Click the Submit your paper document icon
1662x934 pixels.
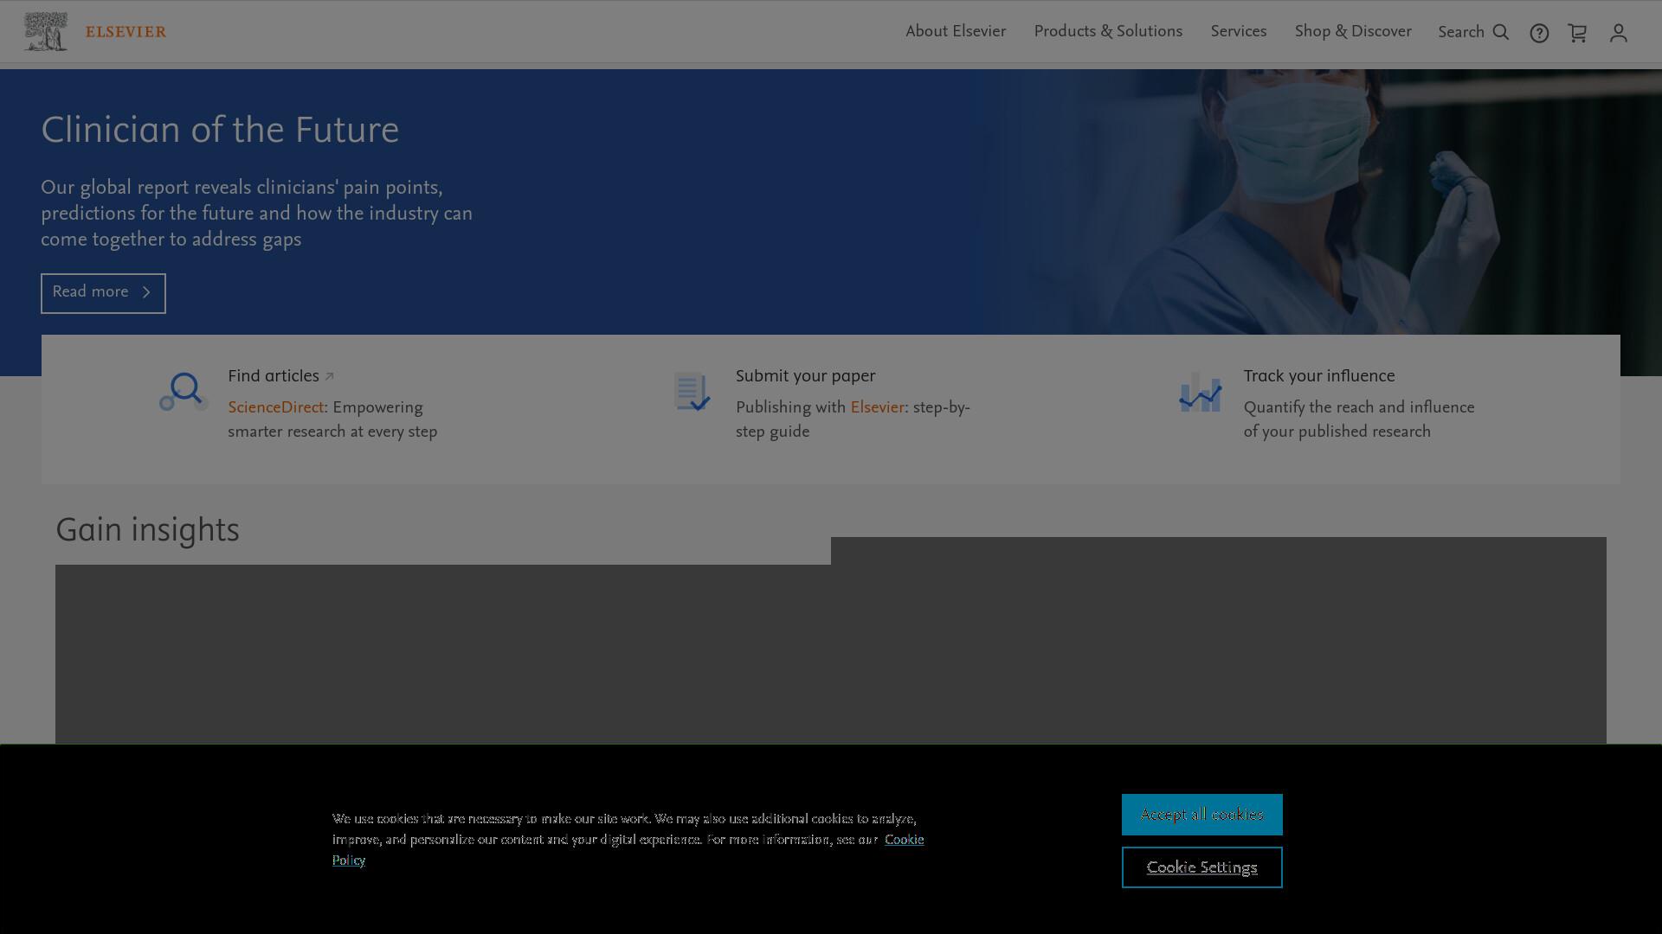click(x=692, y=392)
